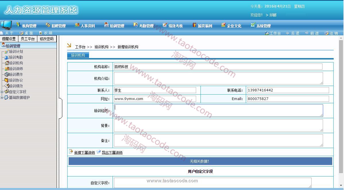The height and width of the screenshot is (190, 344).
Task: Select the 培训机构 blue section tab
Action: tap(78, 55)
